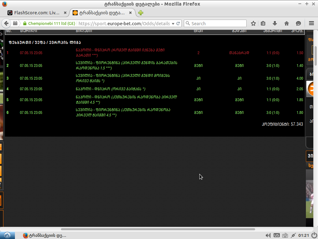Click the 4.00 odds value
The width and height of the screenshot is (318, 239).
(x=300, y=78)
